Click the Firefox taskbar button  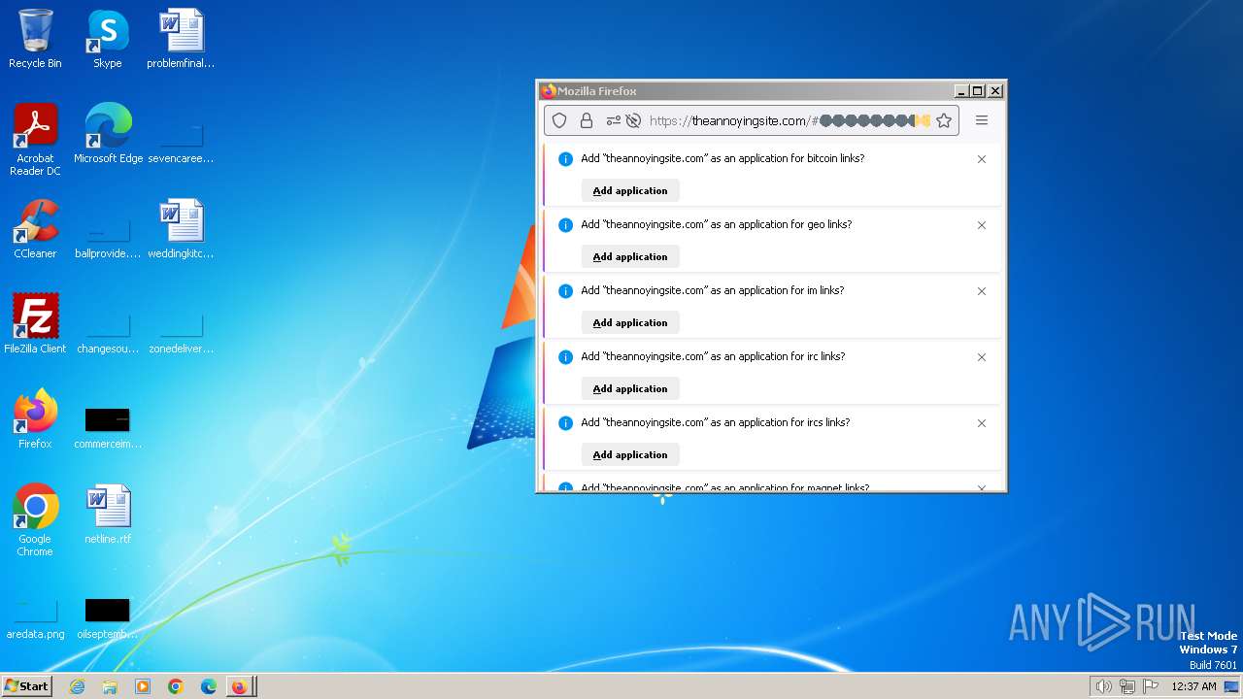tap(241, 686)
